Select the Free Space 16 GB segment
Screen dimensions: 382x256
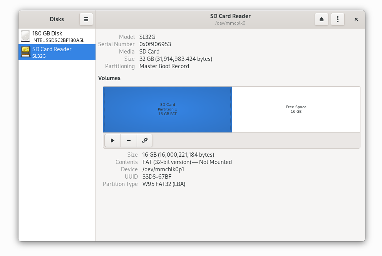pos(296,109)
